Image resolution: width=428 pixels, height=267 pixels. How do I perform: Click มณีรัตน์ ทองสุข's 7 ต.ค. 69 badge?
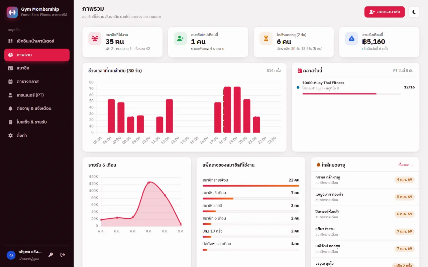404,249
